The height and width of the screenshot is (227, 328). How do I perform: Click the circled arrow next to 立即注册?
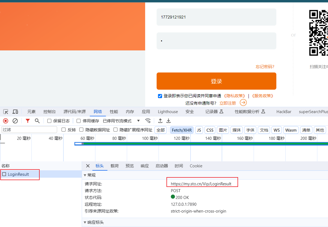point(243,102)
